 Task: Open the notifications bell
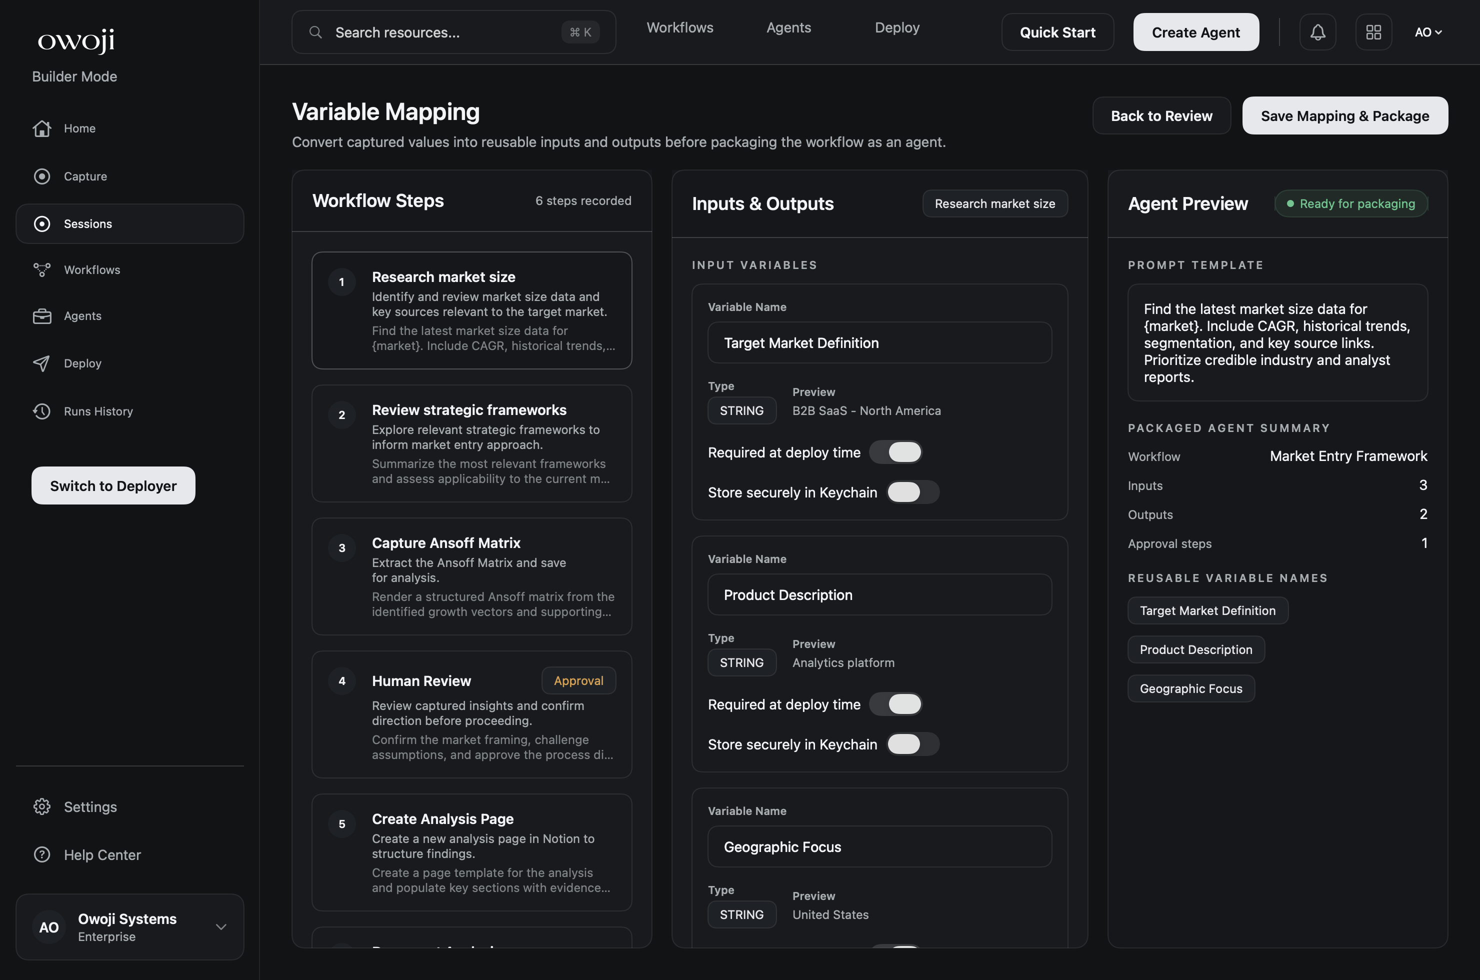[x=1317, y=32]
